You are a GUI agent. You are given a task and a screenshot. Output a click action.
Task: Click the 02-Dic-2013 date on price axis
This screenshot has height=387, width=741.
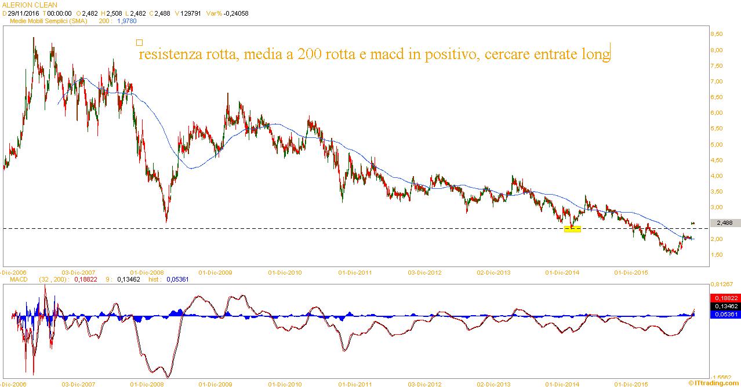click(493, 272)
